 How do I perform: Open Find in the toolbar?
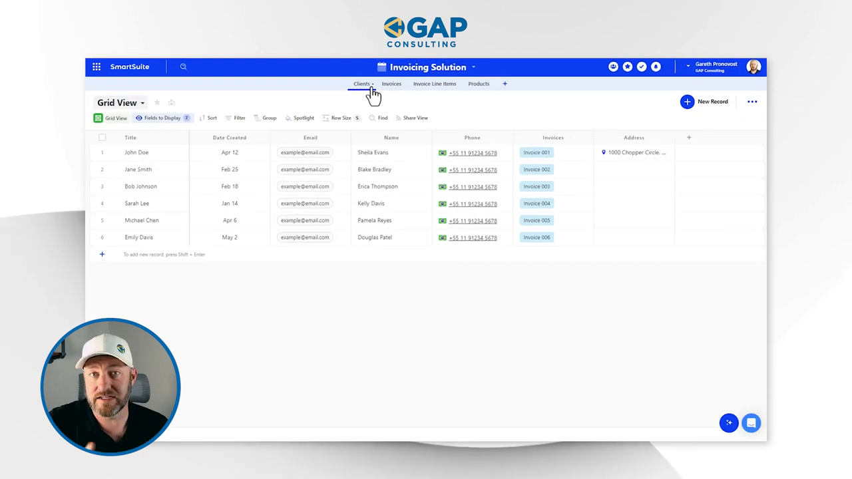coord(378,118)
